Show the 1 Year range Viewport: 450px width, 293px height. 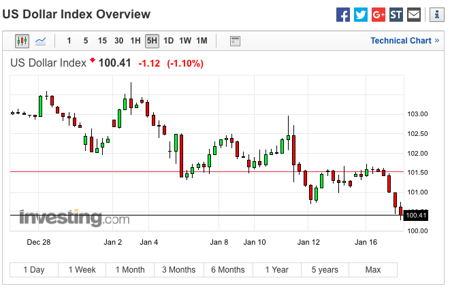tap(277, 270)
